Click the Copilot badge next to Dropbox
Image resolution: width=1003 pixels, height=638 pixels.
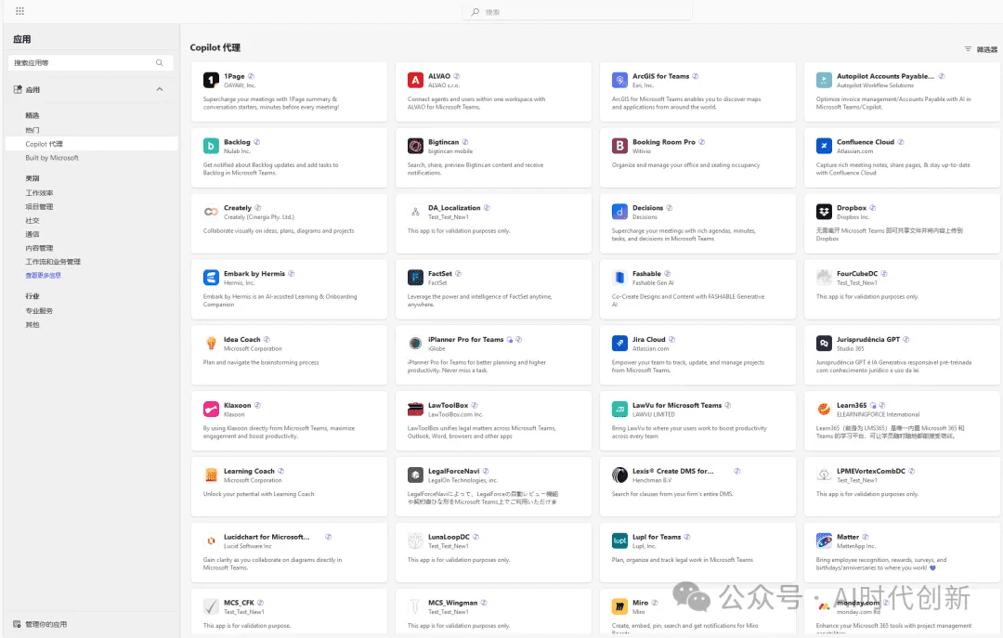[x=872, y=208]
